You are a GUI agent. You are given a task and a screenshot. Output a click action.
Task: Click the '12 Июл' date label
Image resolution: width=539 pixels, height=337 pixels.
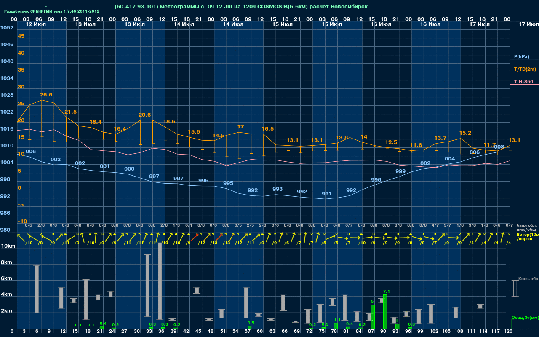[x=35, y=24]
